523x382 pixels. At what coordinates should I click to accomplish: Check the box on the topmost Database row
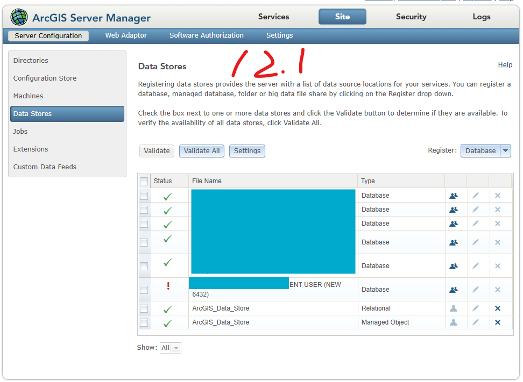[144, 196]
